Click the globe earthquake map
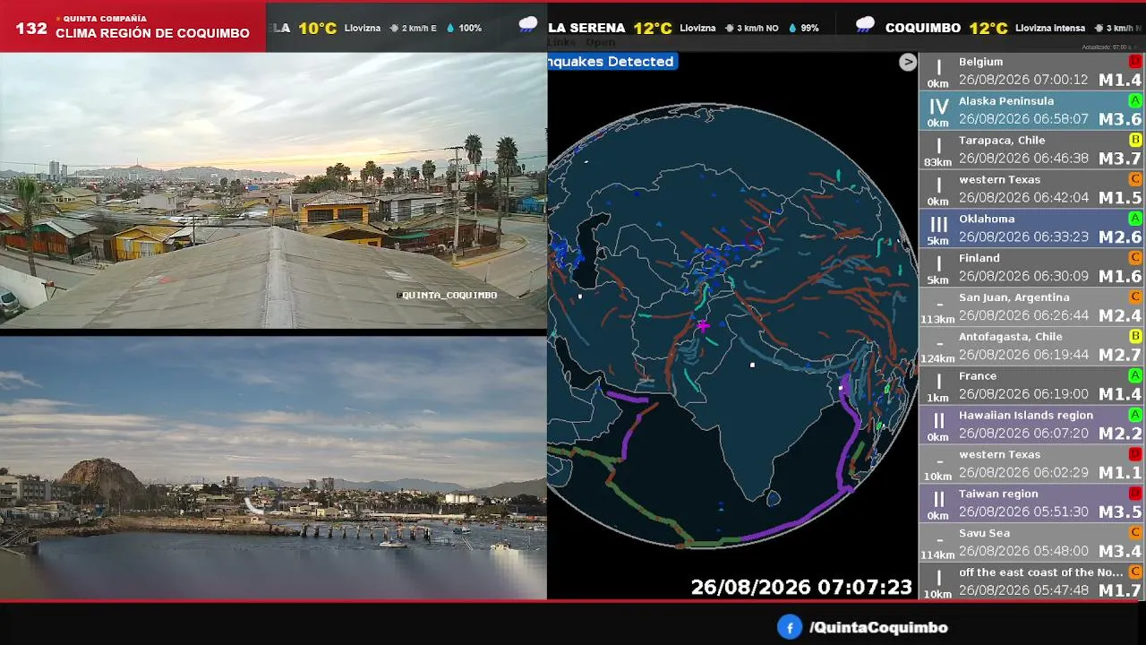 click(x=731, y=323)
